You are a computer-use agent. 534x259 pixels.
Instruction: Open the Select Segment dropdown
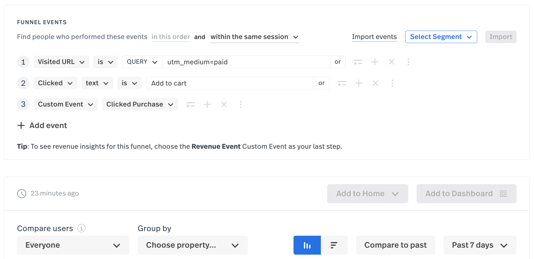(x=441, y=37)
